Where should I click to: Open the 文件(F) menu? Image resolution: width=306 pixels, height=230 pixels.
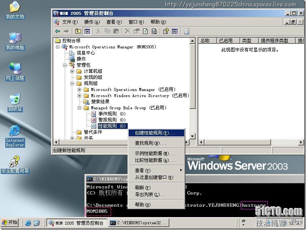70,22
